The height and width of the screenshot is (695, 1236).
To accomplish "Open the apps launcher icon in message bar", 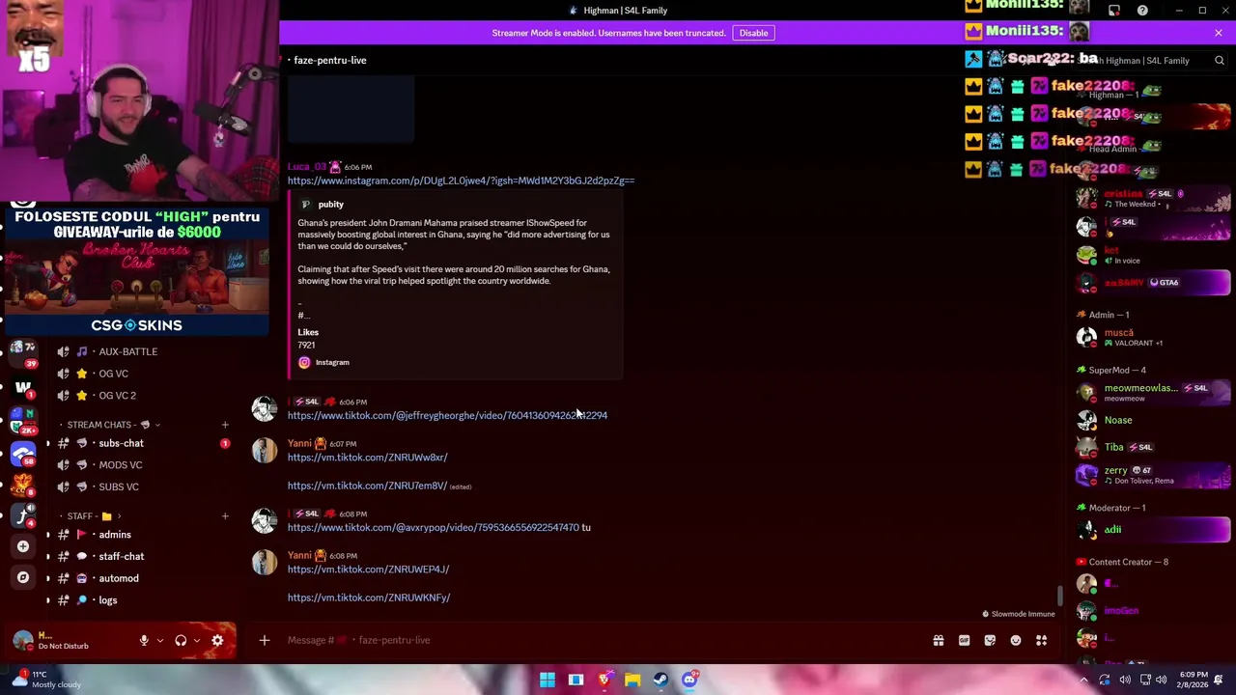I will 1042,640.
